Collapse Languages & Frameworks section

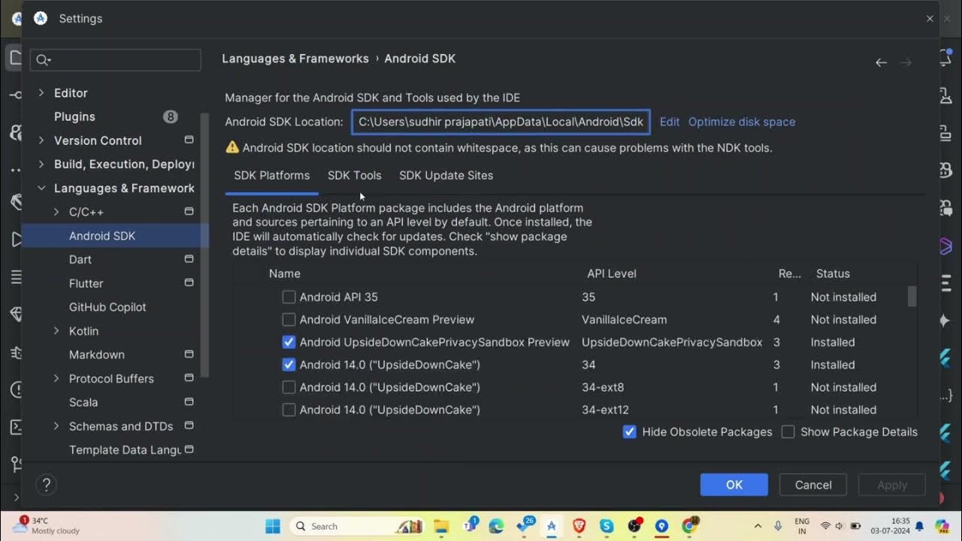[41, 188]
